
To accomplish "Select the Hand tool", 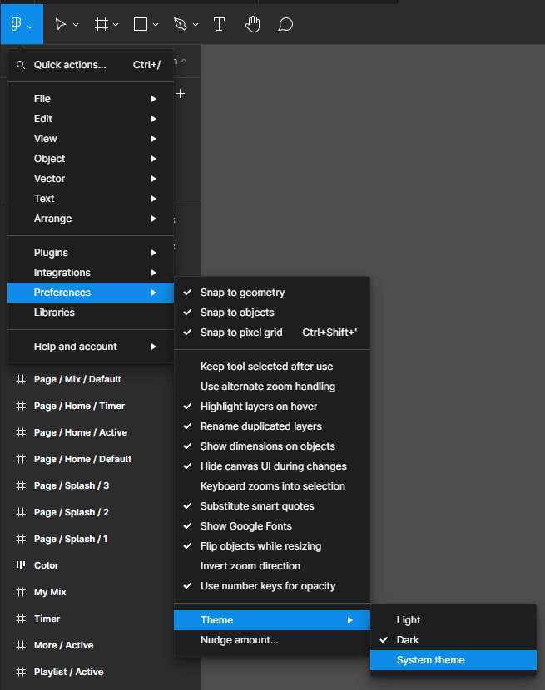I will 252,24.
